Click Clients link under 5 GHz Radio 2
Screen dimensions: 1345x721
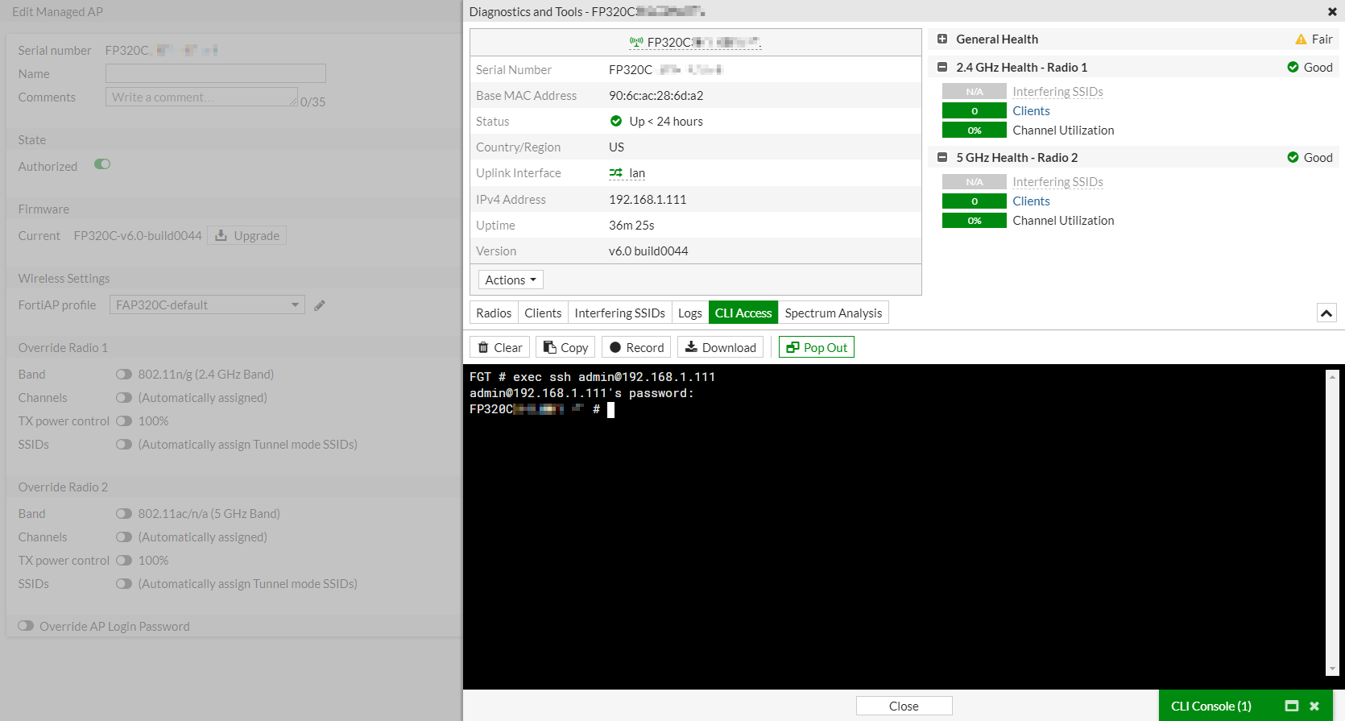click(1031, 201)
